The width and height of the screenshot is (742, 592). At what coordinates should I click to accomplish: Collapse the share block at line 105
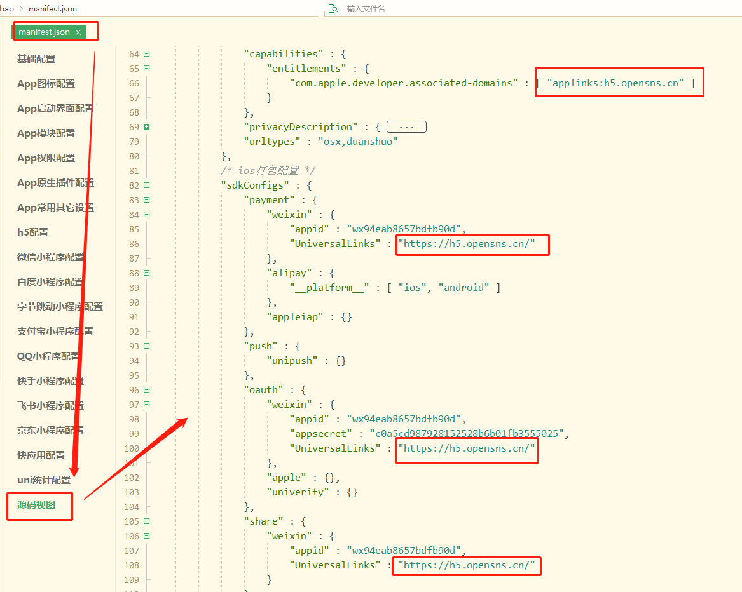click(x=147, y=521)
